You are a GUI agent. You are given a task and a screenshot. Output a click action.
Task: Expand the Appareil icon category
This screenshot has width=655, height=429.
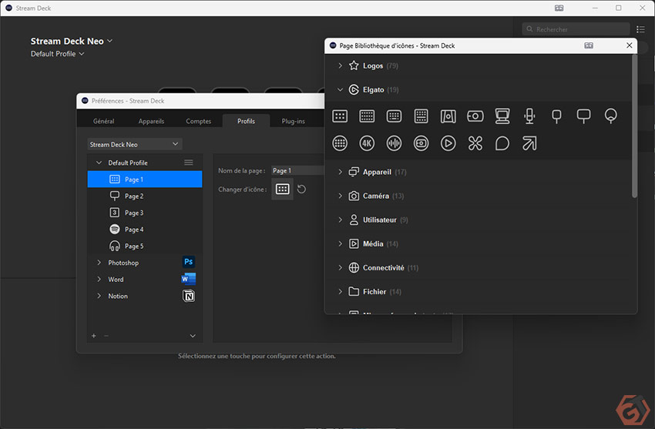[x=340, y=172]
